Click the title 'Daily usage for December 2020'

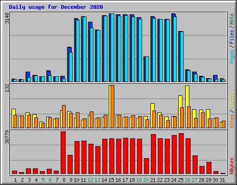tap(56, 7)
